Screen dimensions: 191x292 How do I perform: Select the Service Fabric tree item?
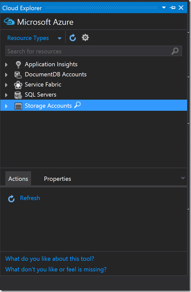click(43, 85)
